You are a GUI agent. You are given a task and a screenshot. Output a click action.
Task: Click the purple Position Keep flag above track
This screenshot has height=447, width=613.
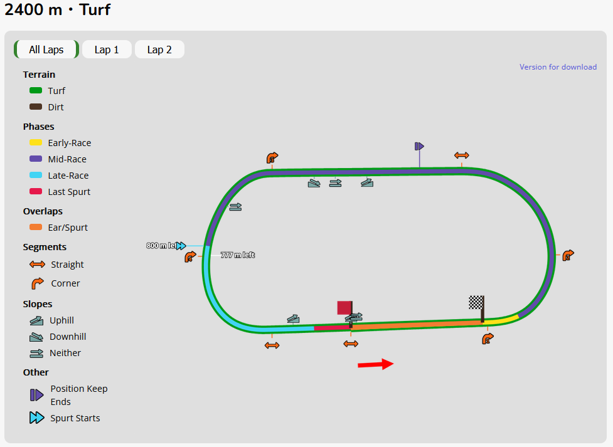coord(419,147)
